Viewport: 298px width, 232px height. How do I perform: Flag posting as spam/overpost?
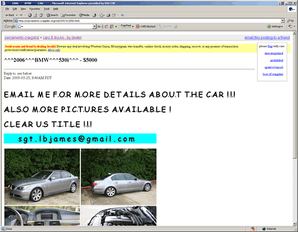point(274,67)
